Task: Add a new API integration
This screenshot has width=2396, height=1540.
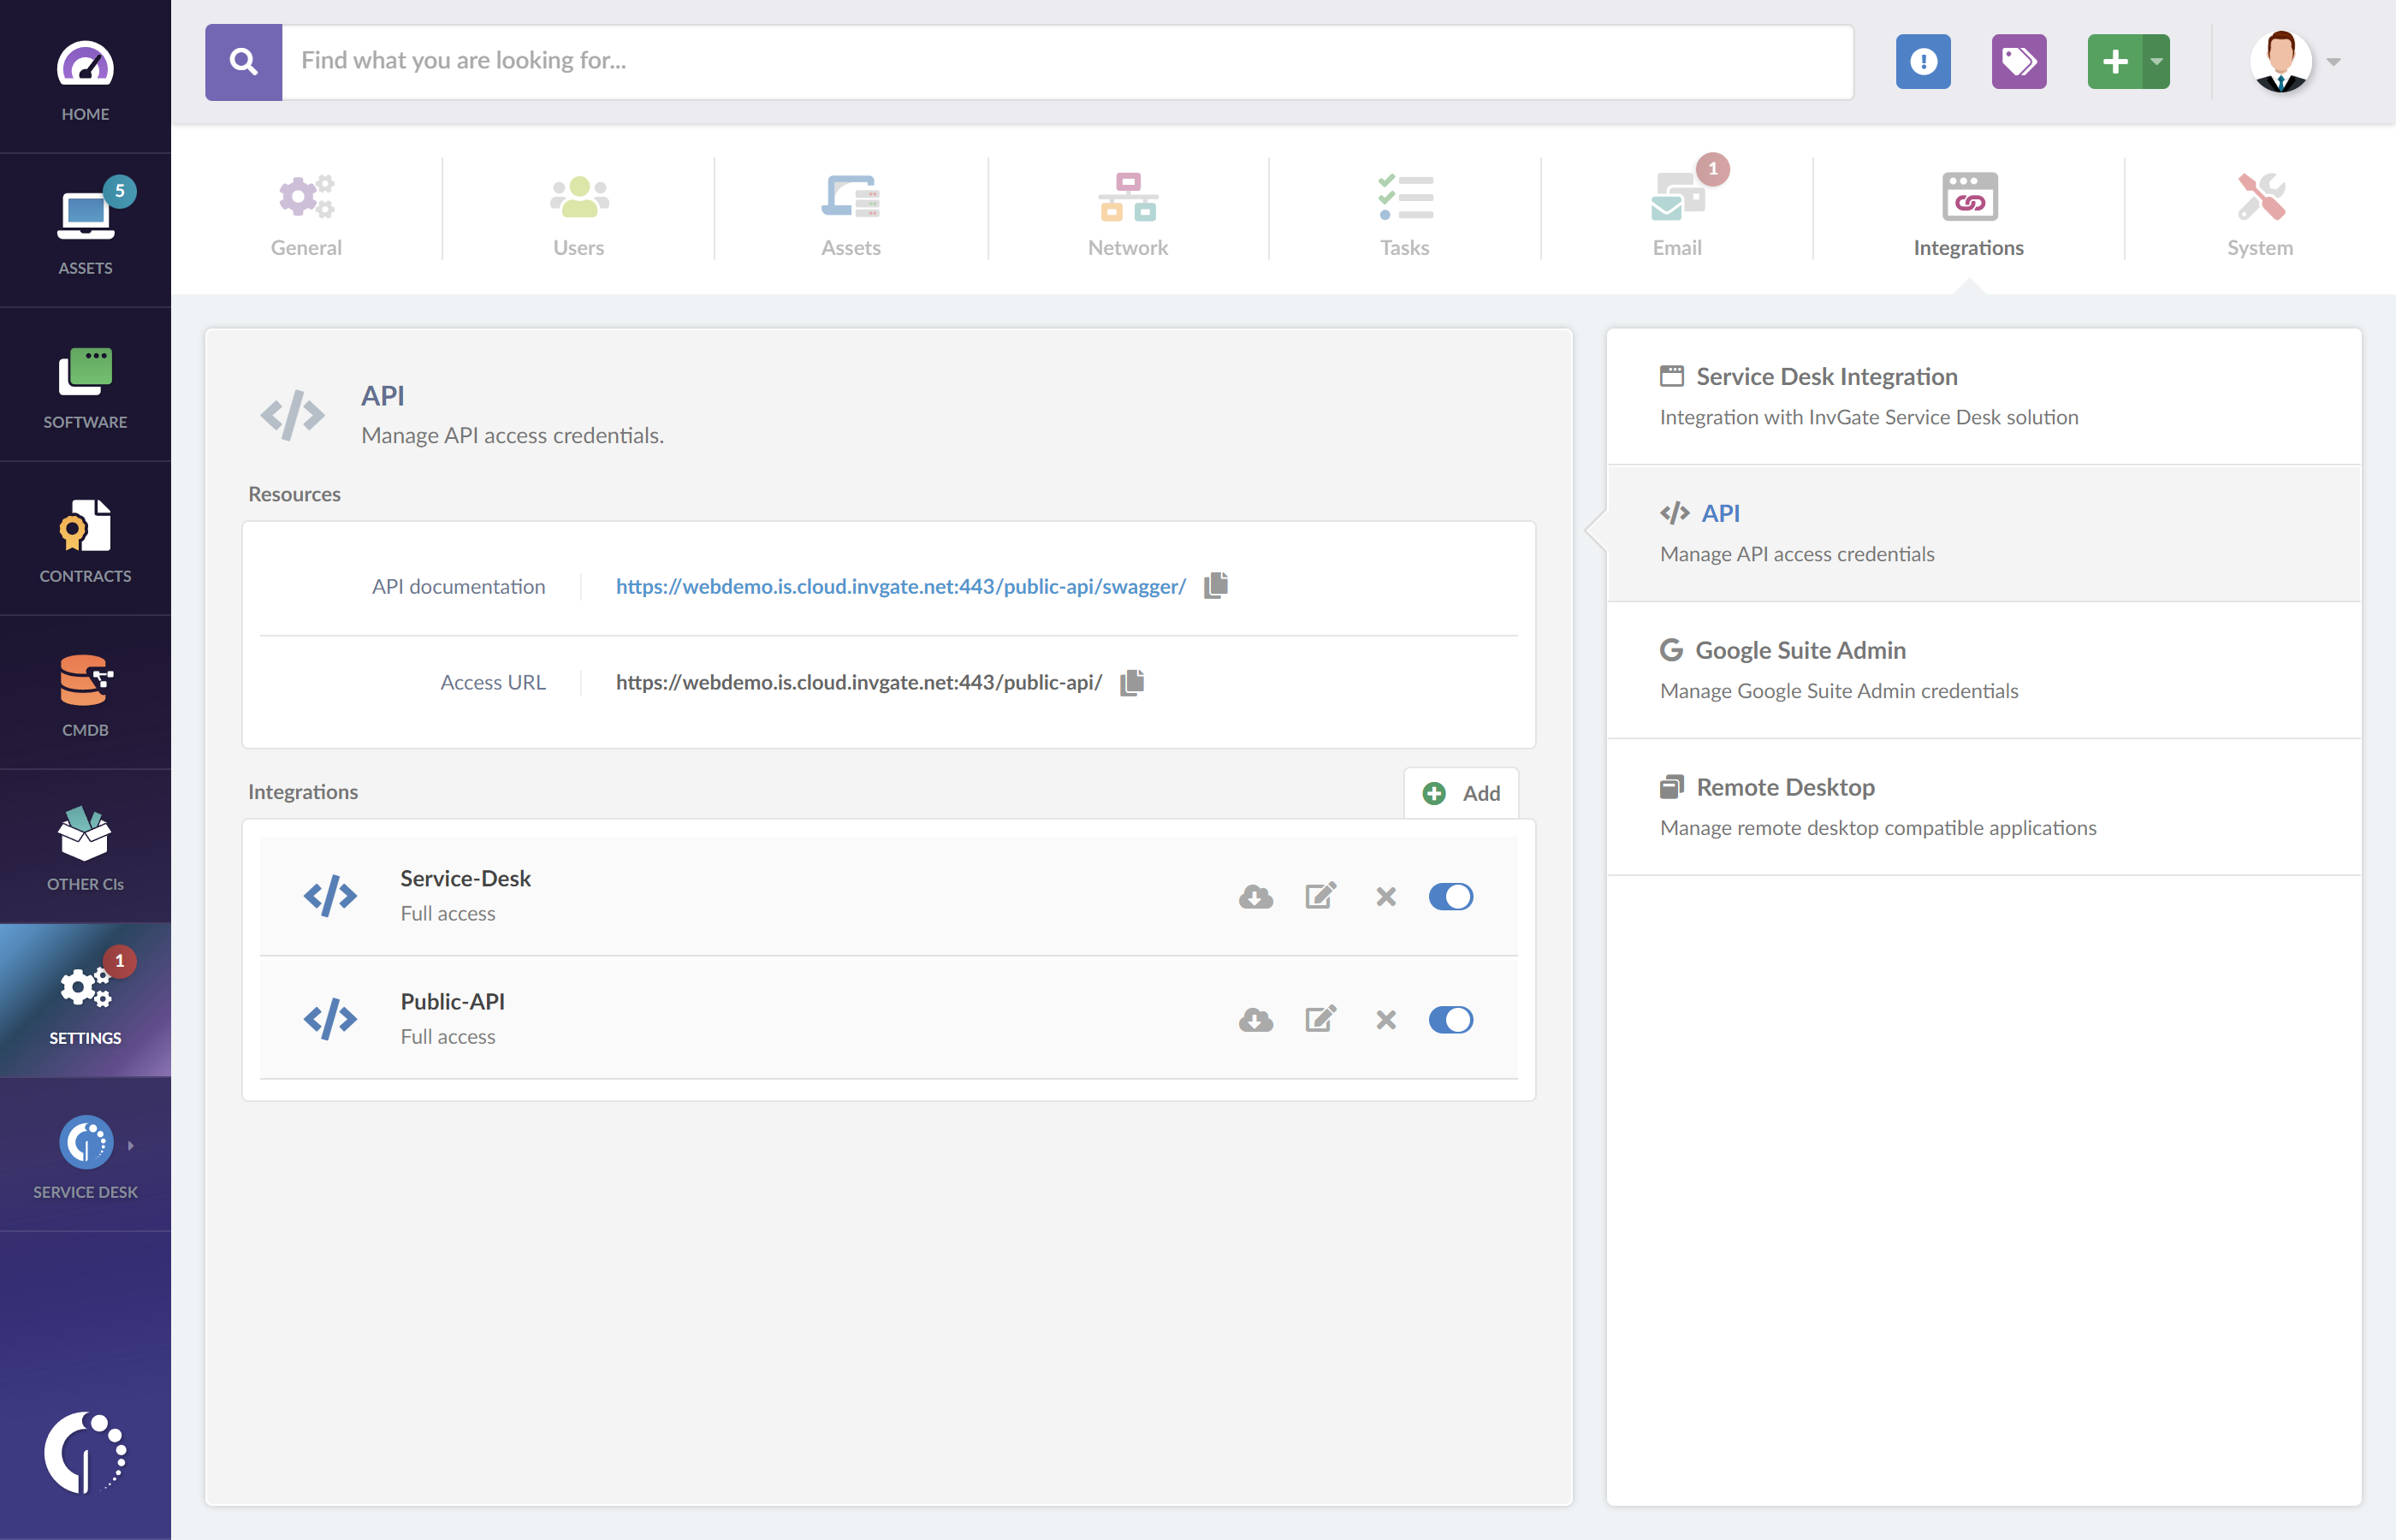Action: [x=1461, y=792]
